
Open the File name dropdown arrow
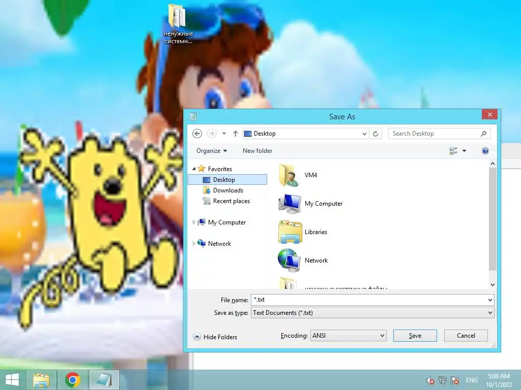[x=490, y=300]
